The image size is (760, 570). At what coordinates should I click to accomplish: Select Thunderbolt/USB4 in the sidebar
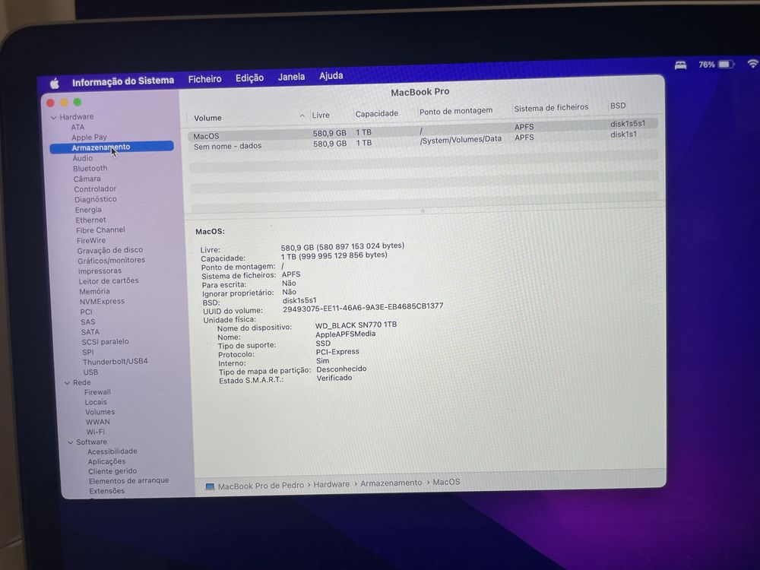[116, 362]
